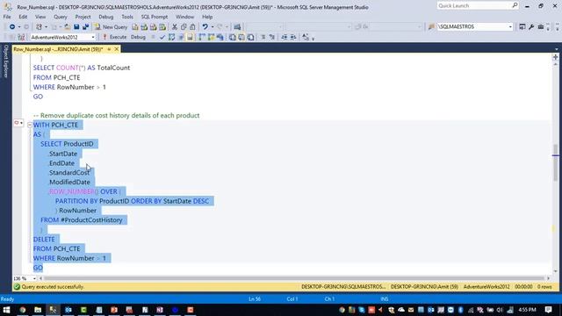Cut selection using the scissors icon
Image resolution: width=562 pixels, height=316 pixels.
[x=175, y=27]
